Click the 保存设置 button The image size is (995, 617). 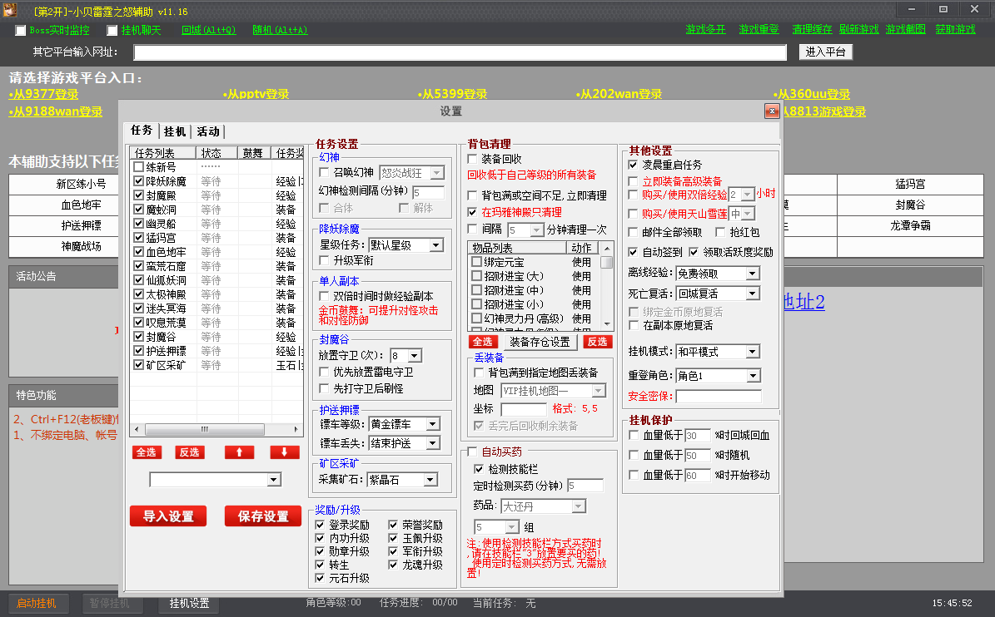263,516
